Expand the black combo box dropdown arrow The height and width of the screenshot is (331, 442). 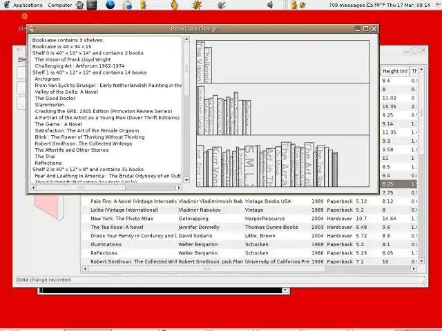(285, 290)
